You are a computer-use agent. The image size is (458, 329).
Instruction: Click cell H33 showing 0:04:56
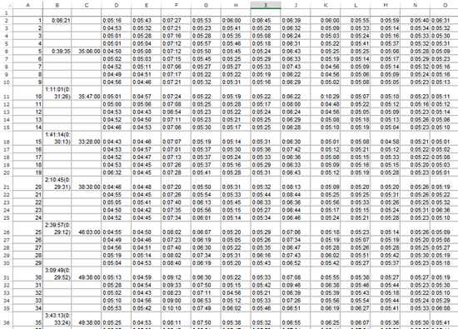(x=236, y=293)
